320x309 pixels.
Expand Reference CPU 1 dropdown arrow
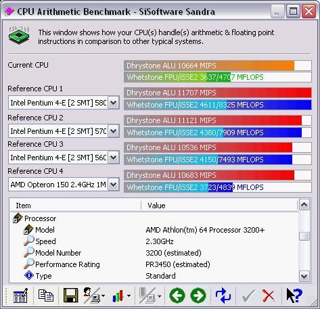point(113,103)
